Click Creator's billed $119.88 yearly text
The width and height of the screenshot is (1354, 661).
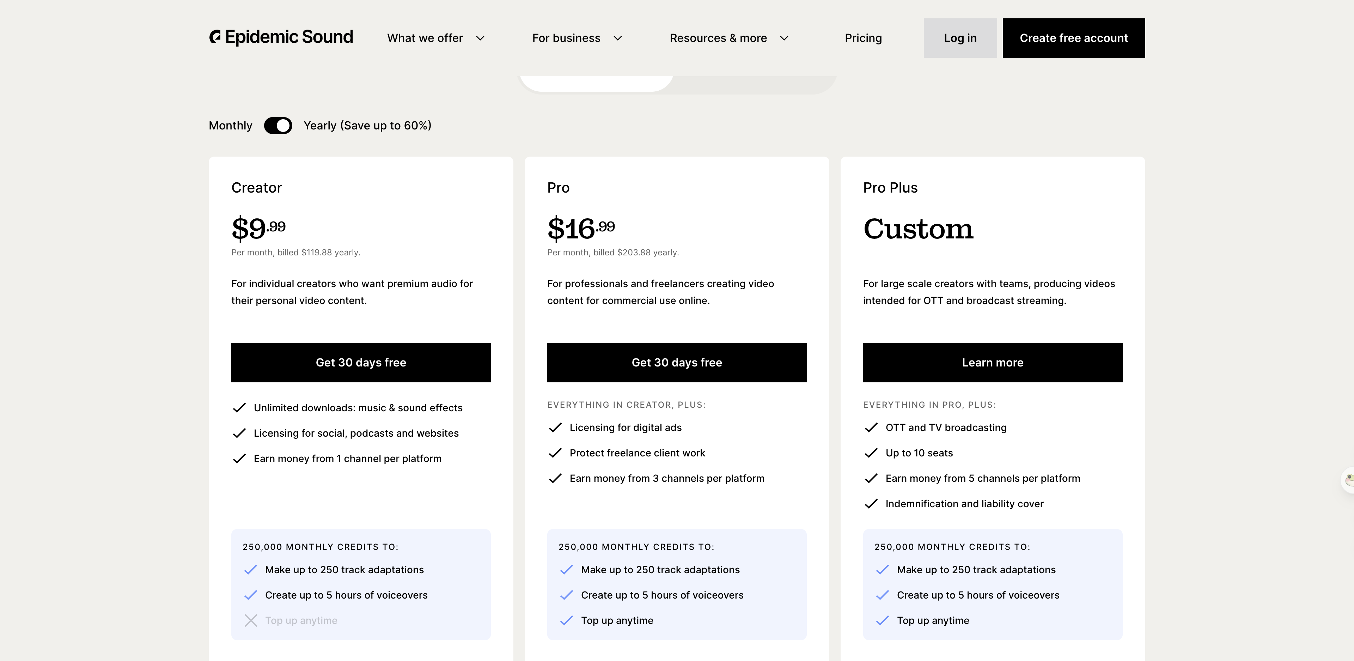296,253
